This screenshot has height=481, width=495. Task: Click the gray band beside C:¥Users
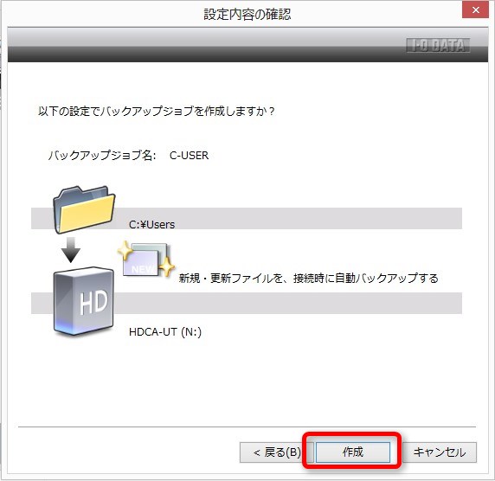288,218
